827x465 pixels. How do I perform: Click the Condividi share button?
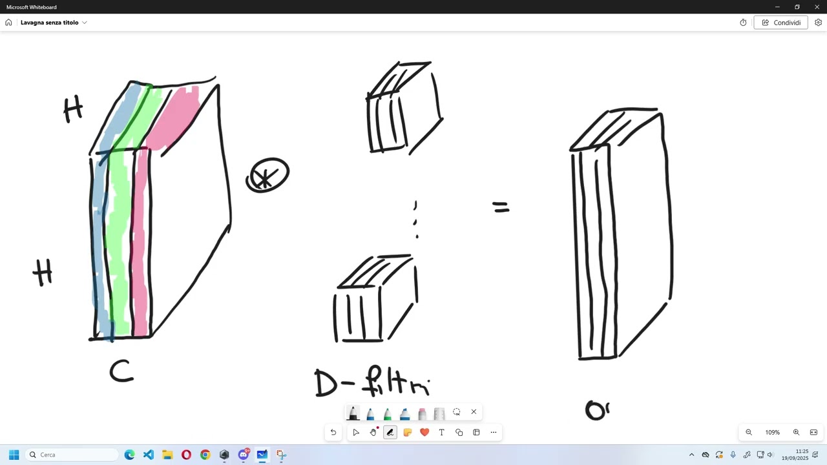(x=780, y=23)
